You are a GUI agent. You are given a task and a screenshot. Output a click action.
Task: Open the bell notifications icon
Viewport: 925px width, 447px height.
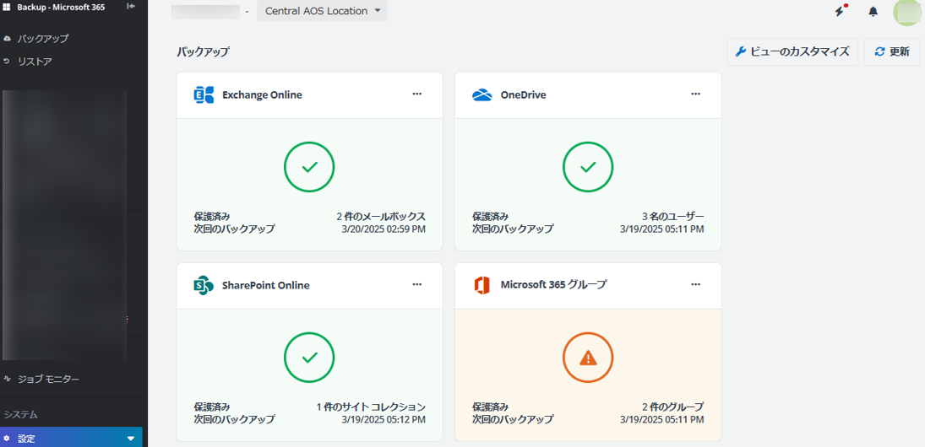873,11
